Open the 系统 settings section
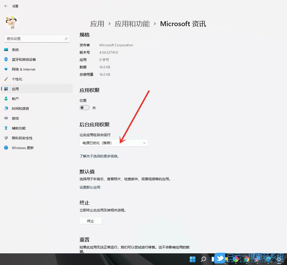287x265 pixels. (15, 49)
